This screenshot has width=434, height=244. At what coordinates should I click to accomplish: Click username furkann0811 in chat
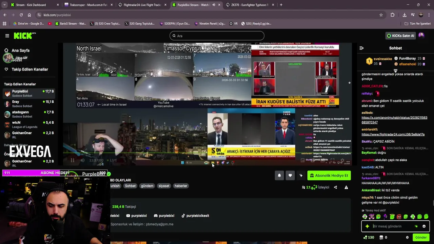tap(371, 178)
